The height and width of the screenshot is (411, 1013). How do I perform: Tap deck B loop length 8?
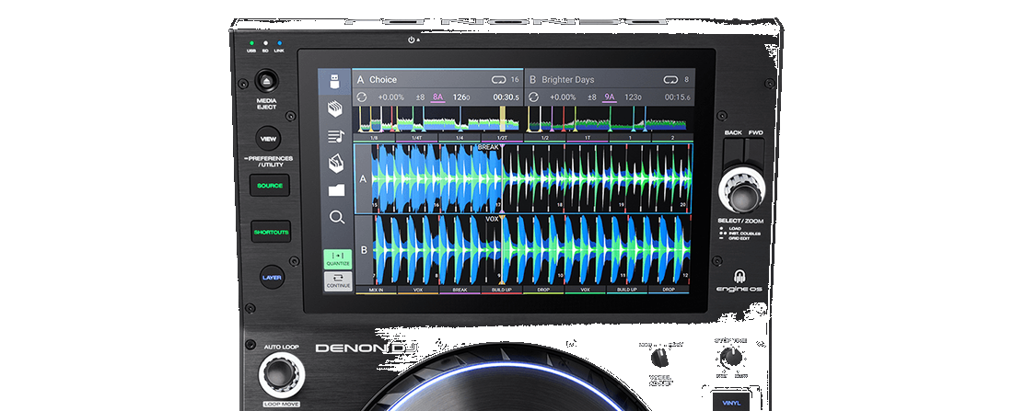(686, 80)
